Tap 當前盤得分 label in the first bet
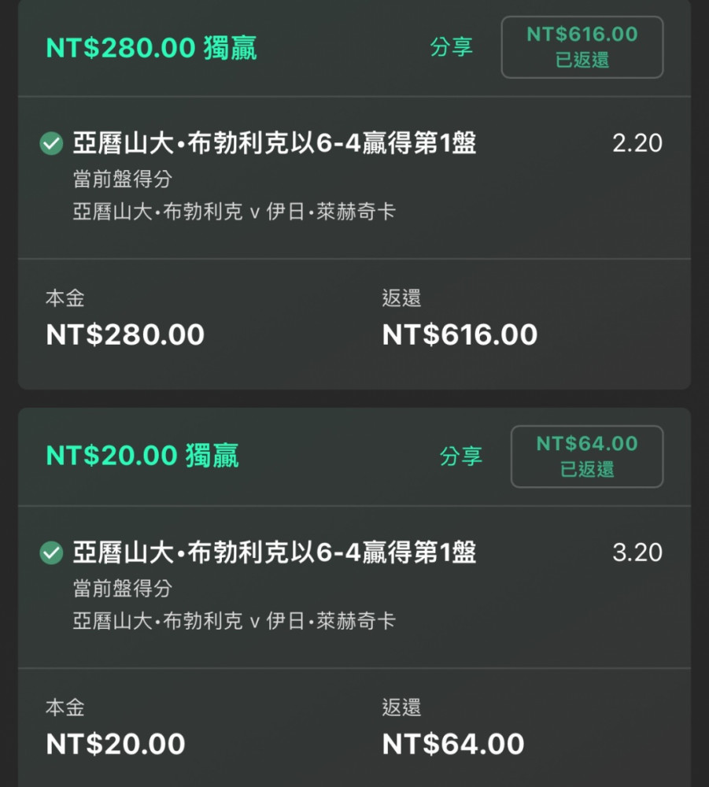The width and height of the screenshot is (709, 787). (123, 179)
